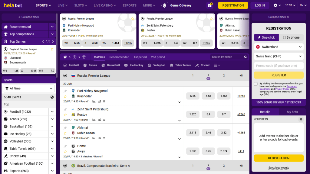Expand the Recommended section
The height and width of the screenshot is (174, 310).
52,27
